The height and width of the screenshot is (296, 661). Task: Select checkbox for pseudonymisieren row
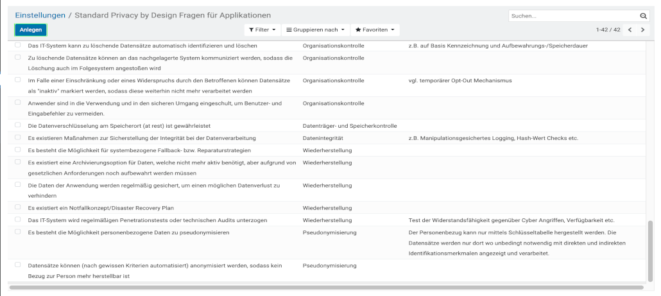[x=17, y=232]
